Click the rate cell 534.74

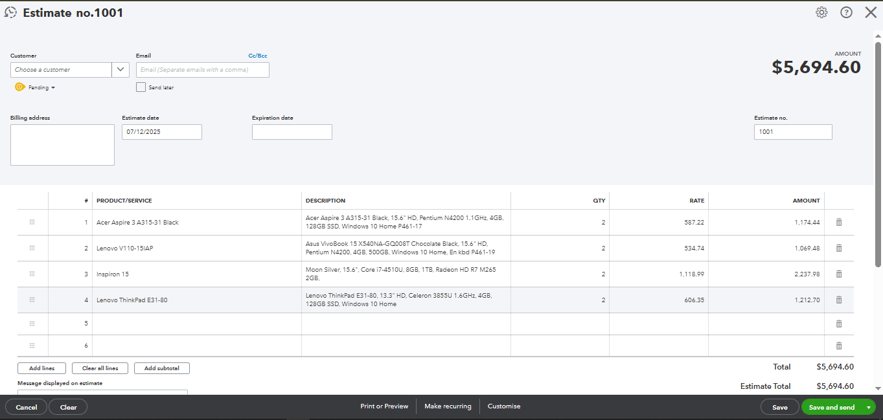[x=659, y=248]
